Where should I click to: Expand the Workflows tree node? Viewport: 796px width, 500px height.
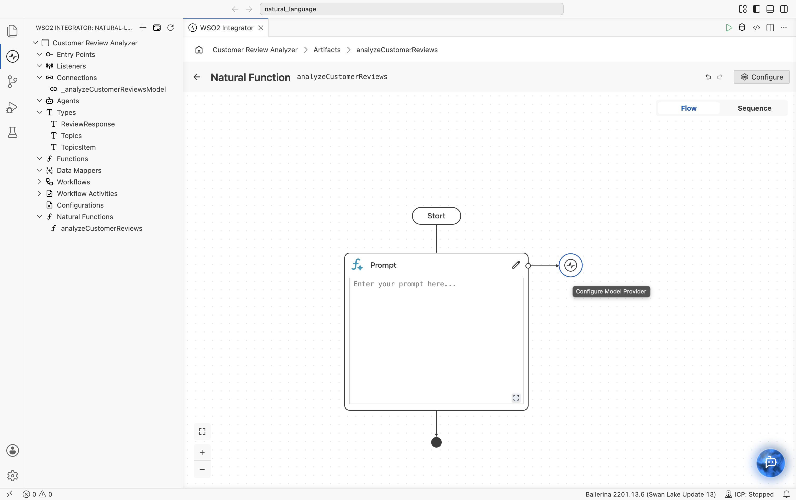click(39, 182)
